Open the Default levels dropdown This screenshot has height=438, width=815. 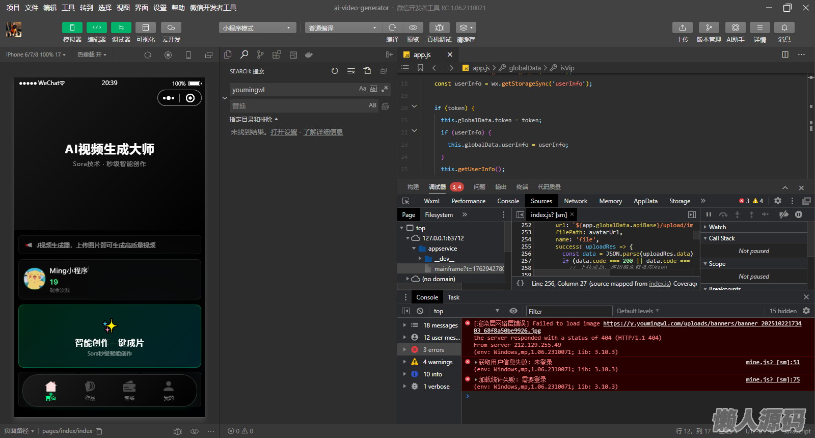tap(638, 311)
